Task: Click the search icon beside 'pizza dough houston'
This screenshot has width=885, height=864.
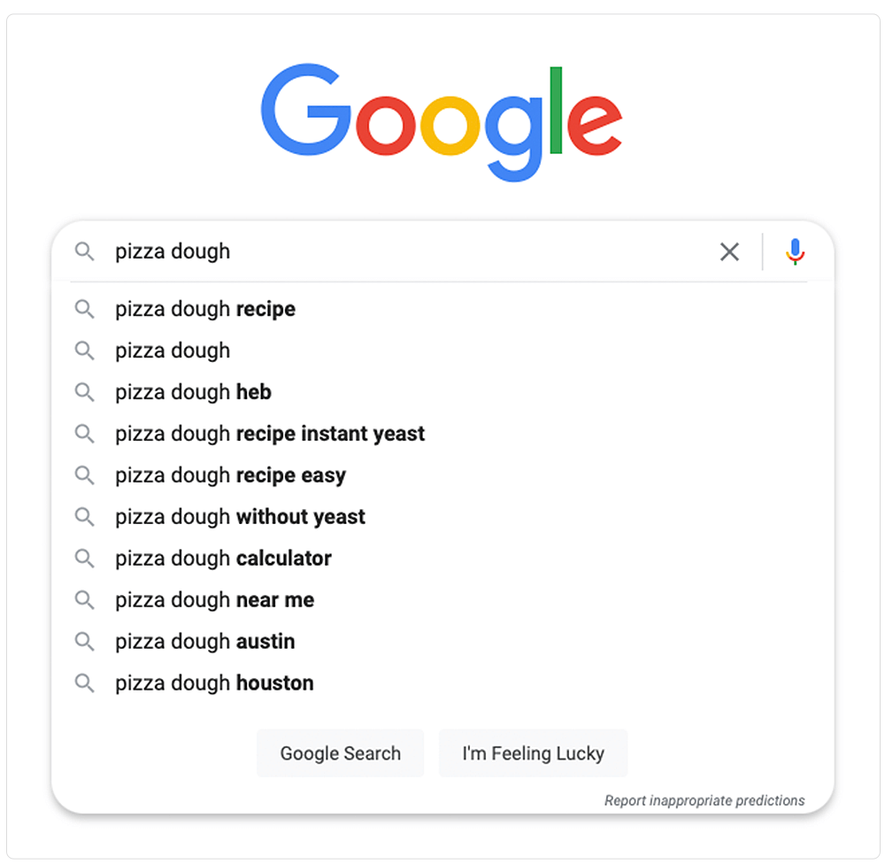Action: point(85,683)
